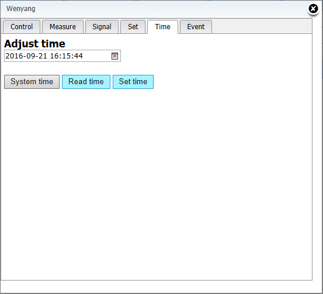Image resolution: width=323 pixels, height=294 pixels.
Task: Click the dialog title bar background
Action: click(x=165, y=9)
